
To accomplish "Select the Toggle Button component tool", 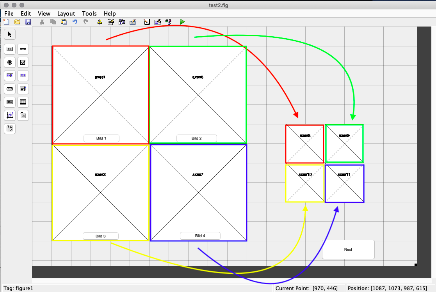I will pos(10,102).
